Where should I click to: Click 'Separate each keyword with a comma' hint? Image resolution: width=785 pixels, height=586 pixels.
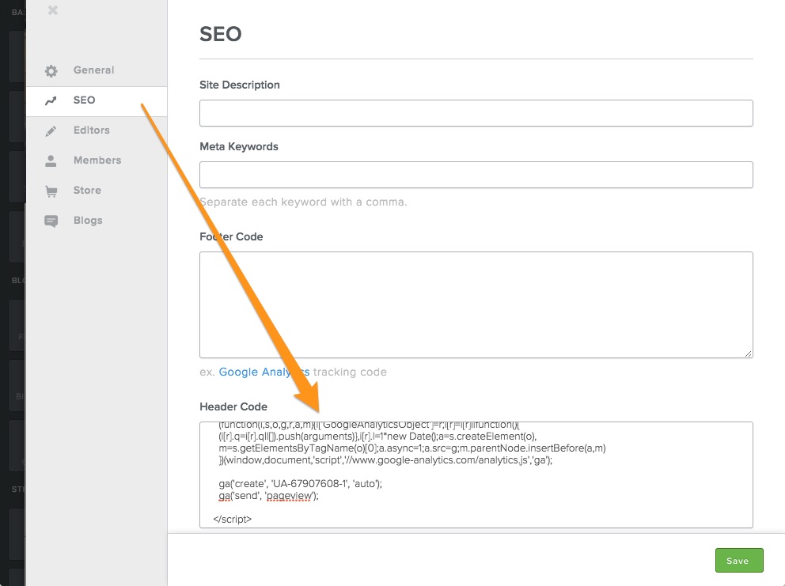(x=303, y=202)
